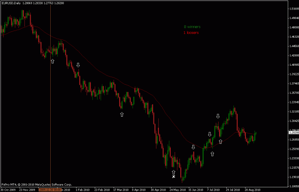The width and height of the screenshot is (299, 192).
Task: Click the white X mark below the May low
Action: pos(174,177)
